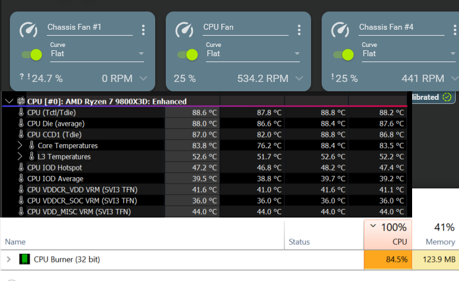Screen dimensions: 459x281
Task: Open Chassis Fan #4 Curve dropdown
Action: 408,54
